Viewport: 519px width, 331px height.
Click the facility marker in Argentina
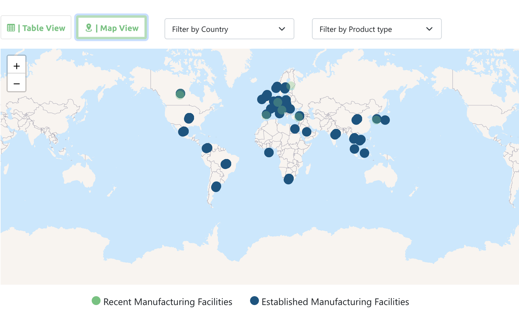point(216,187)
